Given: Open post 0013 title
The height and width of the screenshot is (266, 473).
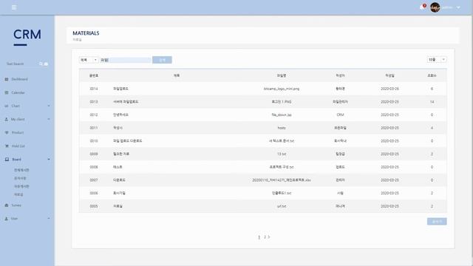Looking at the screenshot, I should click(126, 102).
